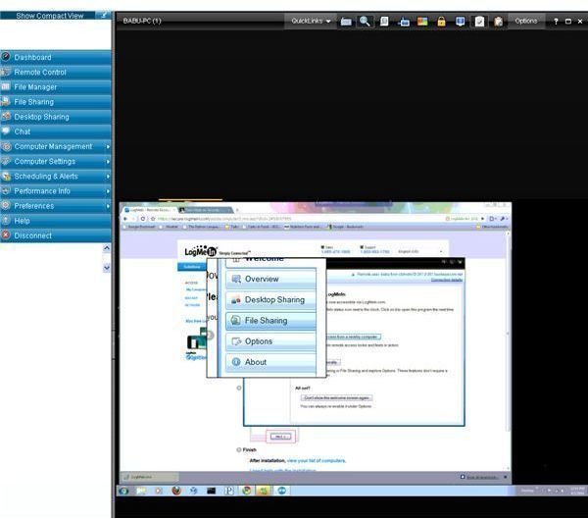Click Show Compact View
This screenshot has width=588, height=519.
[x=50, y=16]
